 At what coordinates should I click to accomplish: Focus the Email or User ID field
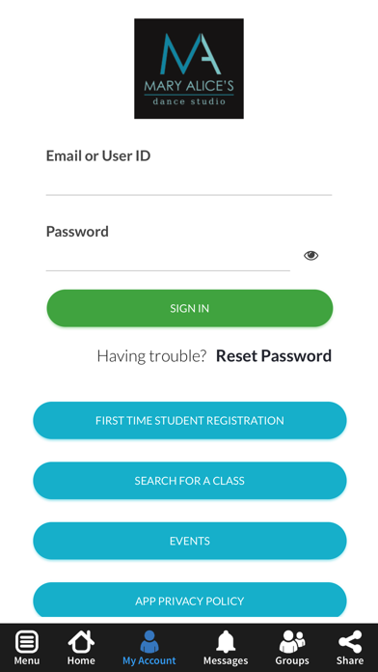coord(189,182)
